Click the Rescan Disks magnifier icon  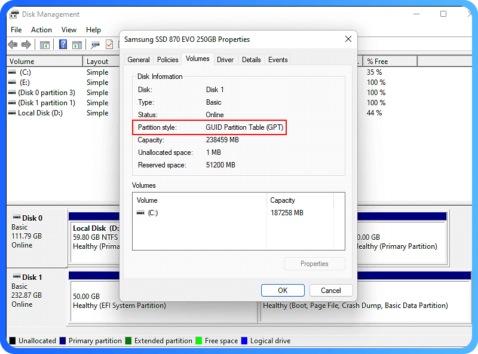click(x=95, y=45)
